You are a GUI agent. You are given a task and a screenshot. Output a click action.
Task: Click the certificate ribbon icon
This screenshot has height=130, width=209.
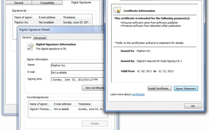tap(117, 10)
